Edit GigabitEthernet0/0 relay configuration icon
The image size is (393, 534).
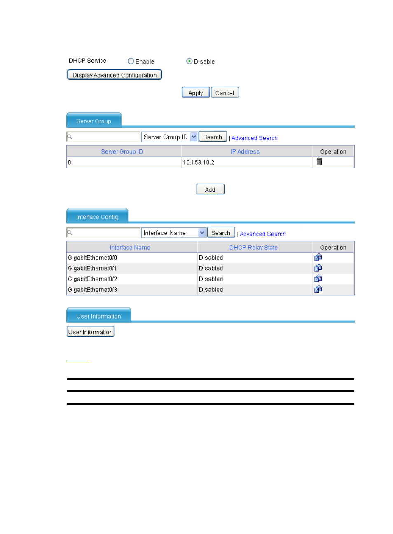[x=318, y=258]
